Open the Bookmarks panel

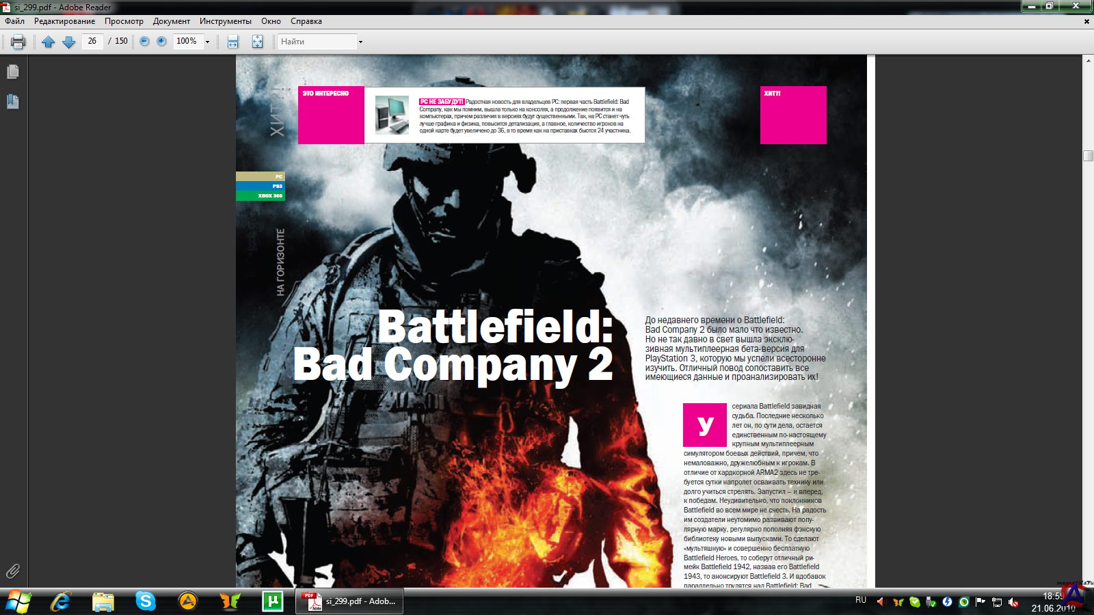(13, 102)
